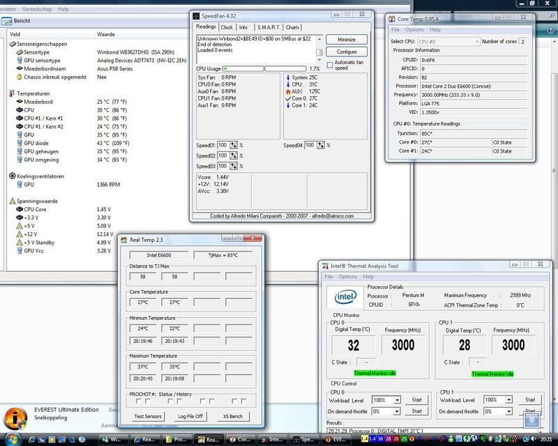Click the Speed01 percentage input field

223,145
